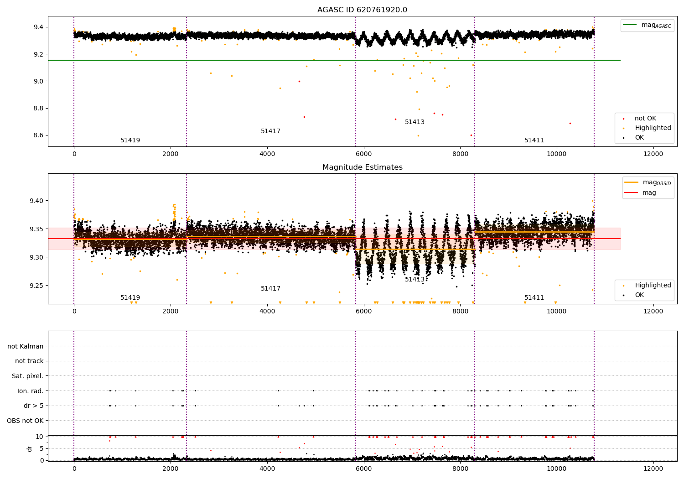Click the 'OBS not OK' row label
The height and width of the screenshot is (479, 684).
coord(25,421)
